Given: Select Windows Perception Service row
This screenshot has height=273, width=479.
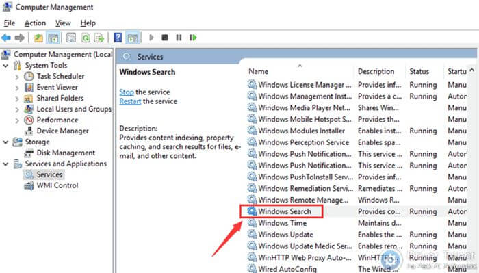Looking at the screenshot, I should click(x=357, y=142).
